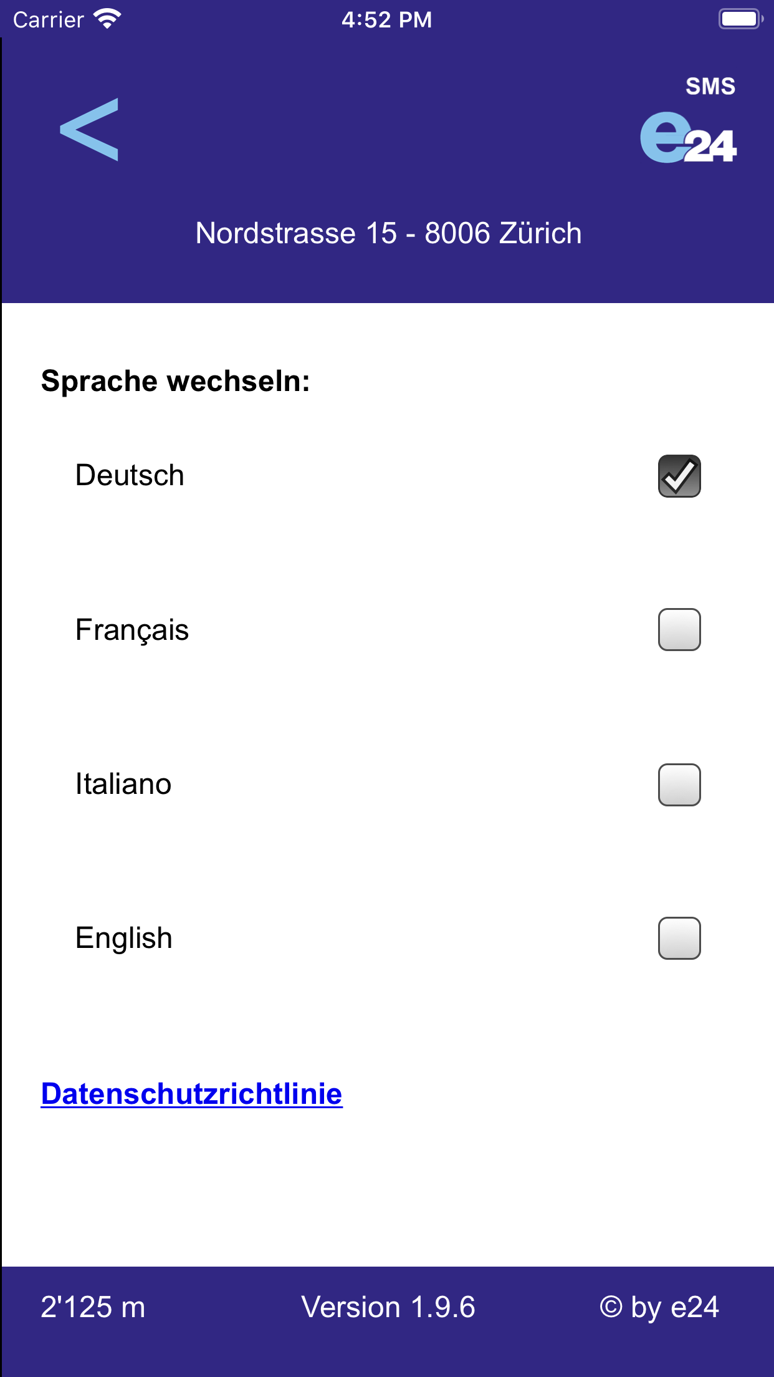This screenshot has height=1377, width=774.
Task: Tap the Sprache wechseln heading
Action: pos(176,381)
